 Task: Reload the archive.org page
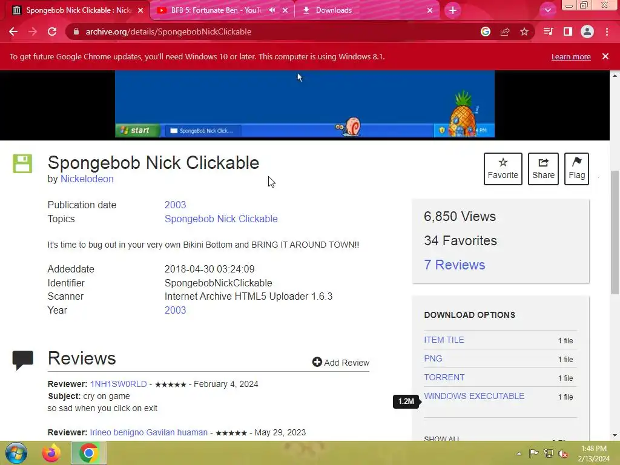tap(52, 31)
